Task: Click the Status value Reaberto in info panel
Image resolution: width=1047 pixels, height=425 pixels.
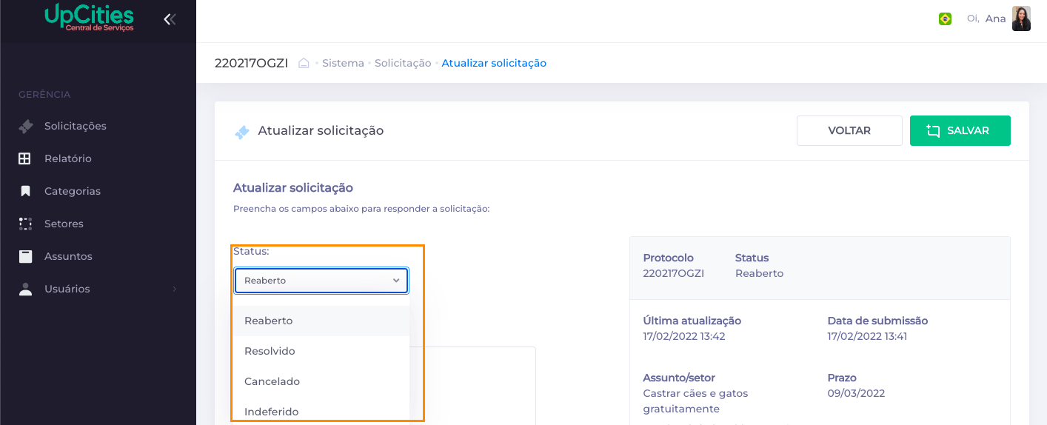Action: pos(759,273)
